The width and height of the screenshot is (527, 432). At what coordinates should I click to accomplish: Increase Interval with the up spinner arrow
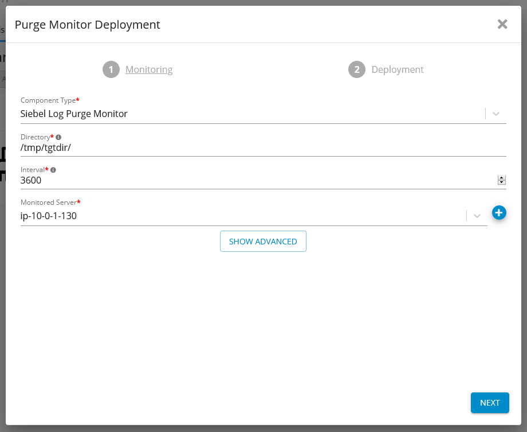502,178
